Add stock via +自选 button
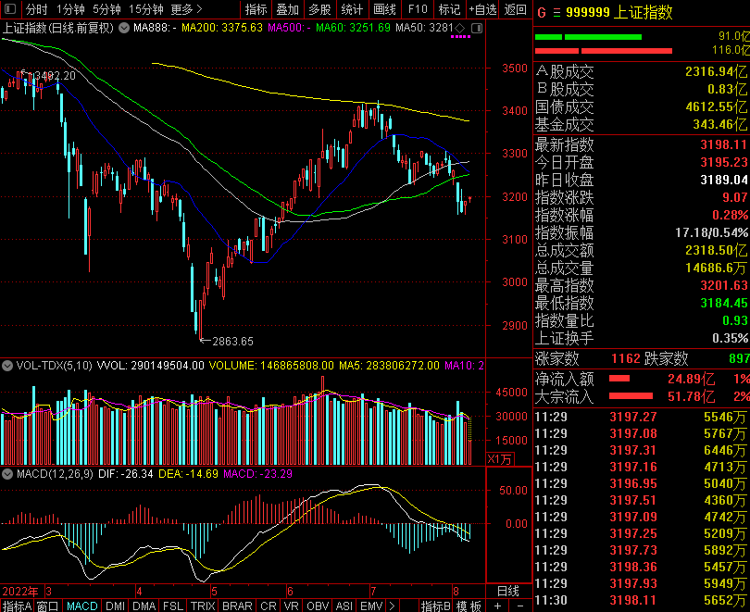 pos(482,9)
